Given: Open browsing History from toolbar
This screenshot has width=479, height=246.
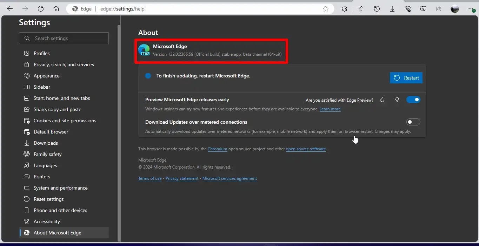Looking at the screenshot, I should [x=377, y=9].
